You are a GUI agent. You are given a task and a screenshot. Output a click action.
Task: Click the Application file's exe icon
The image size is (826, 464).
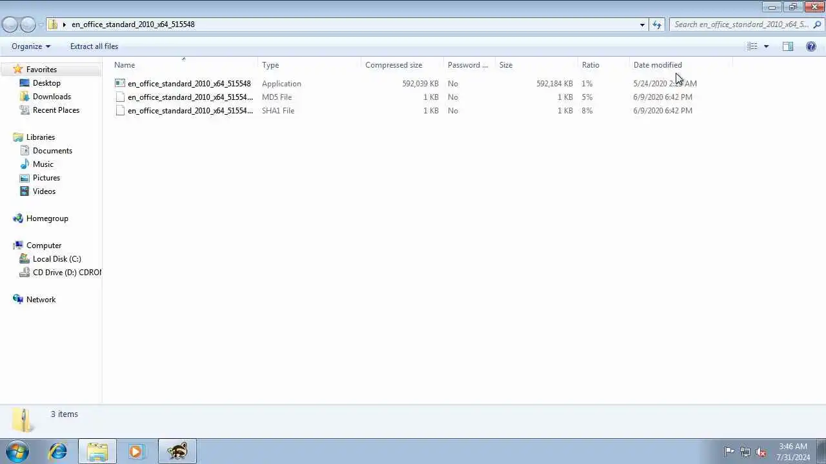click(x=120, y=83)
